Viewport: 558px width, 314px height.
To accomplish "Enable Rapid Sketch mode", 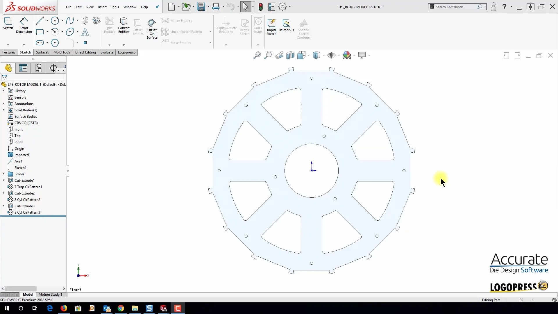I will [x=271, y=26].
